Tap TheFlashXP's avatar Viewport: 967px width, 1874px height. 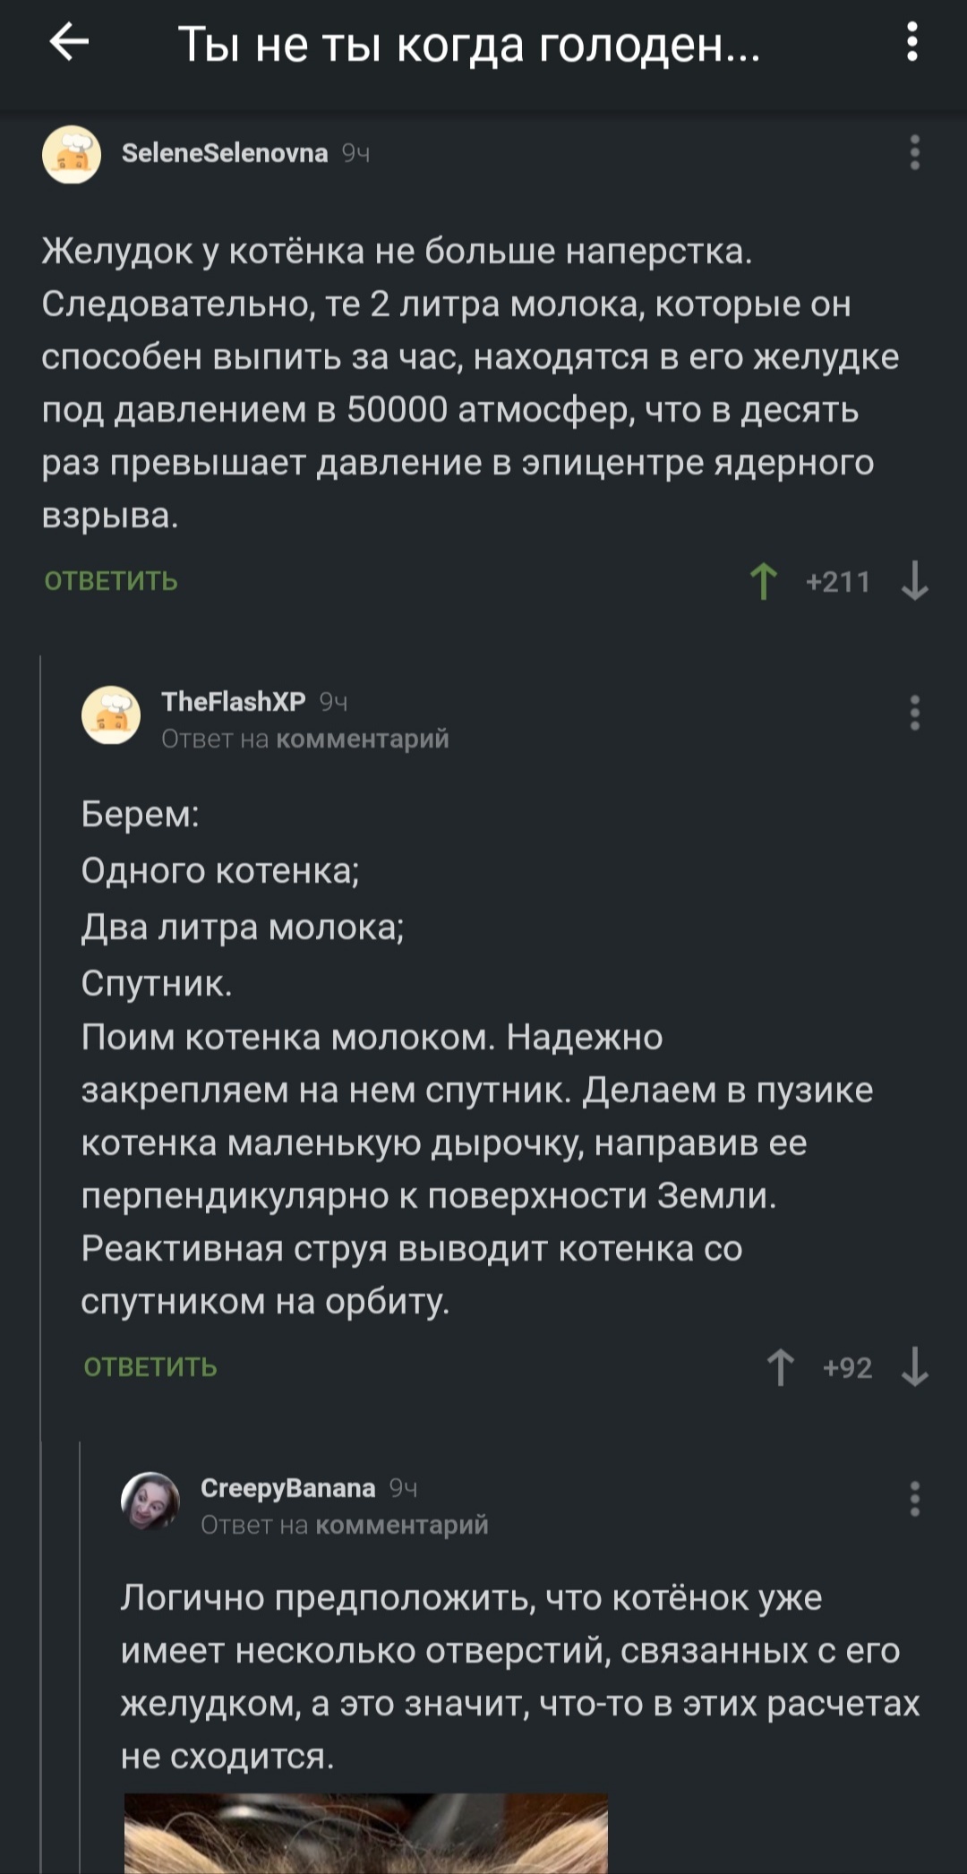point(111,715)
